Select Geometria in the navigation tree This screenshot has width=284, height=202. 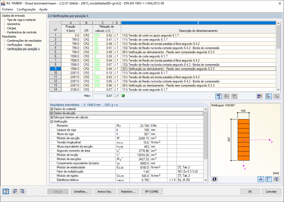pos(14,24)
